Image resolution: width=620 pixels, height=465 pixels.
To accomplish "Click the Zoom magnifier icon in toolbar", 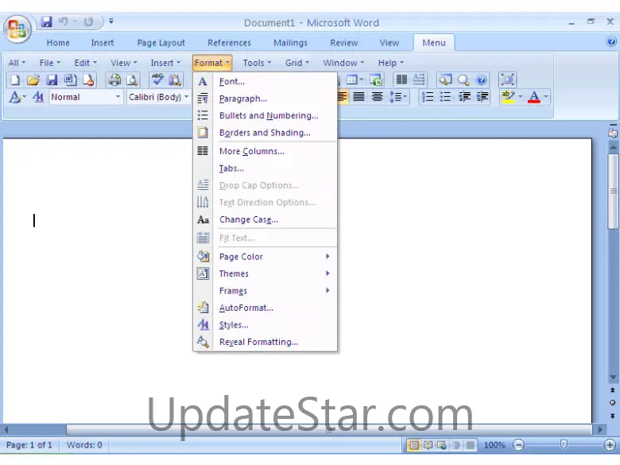I will pos(463,79).
